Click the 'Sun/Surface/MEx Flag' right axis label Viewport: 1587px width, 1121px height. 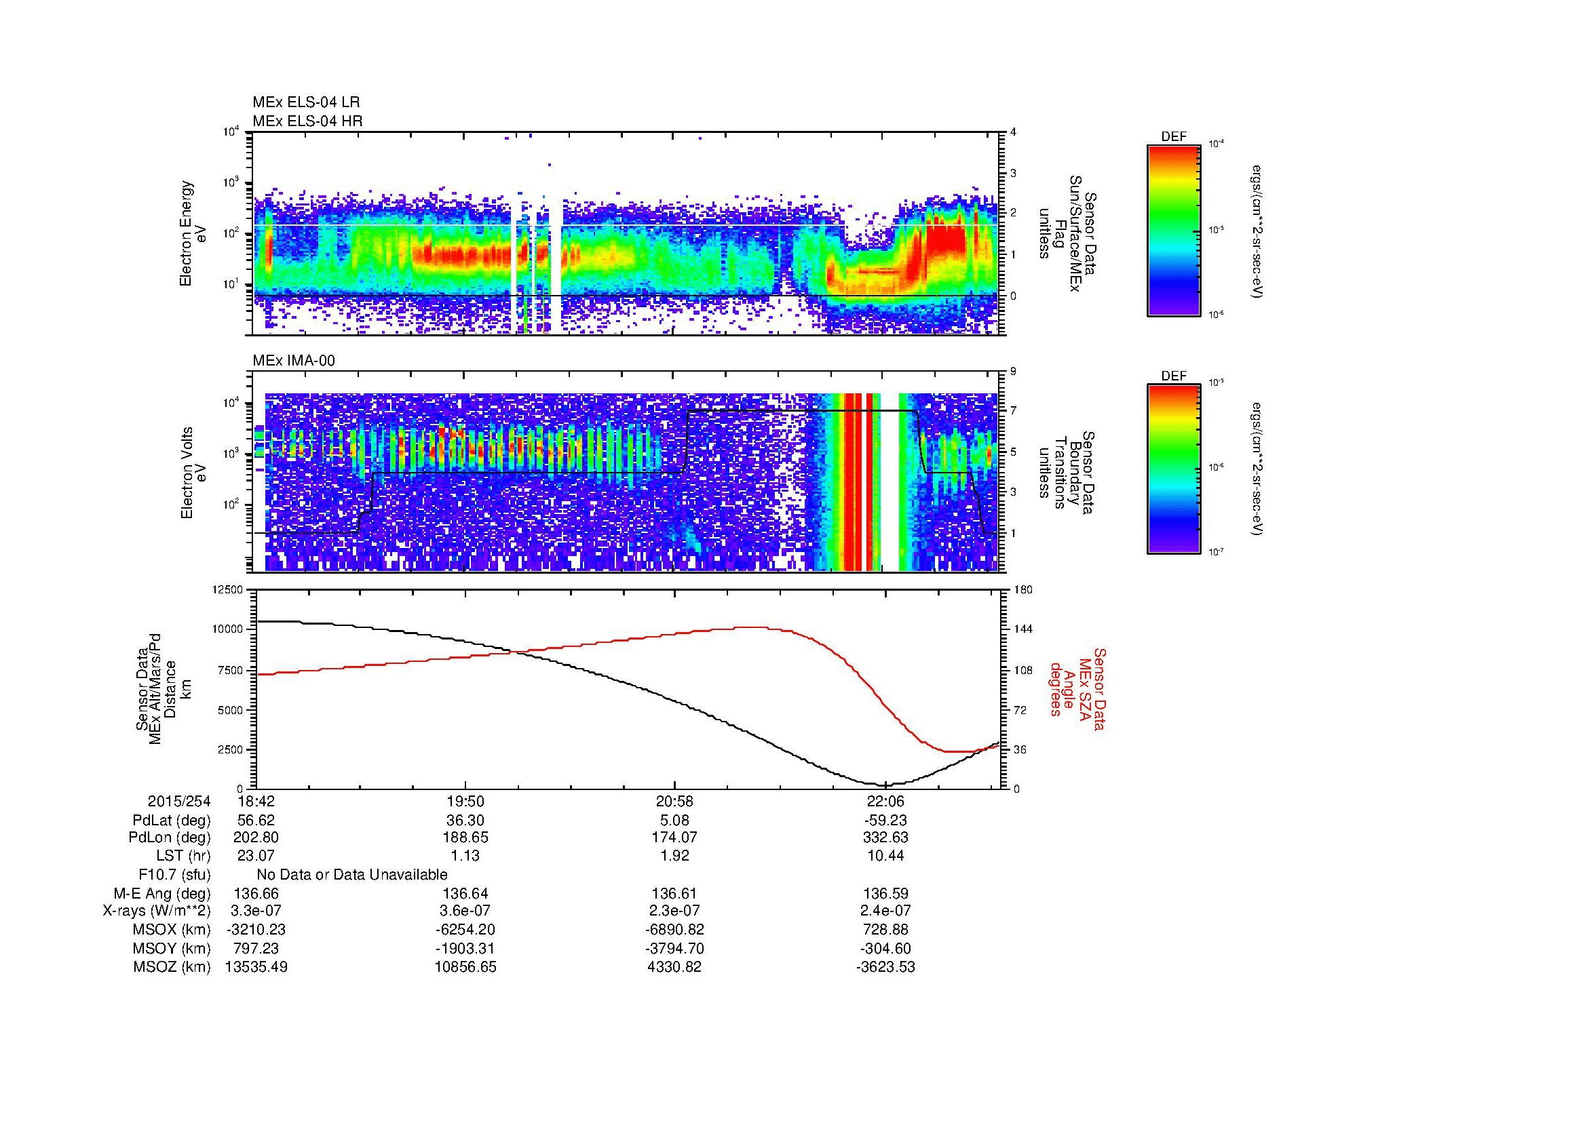pos(1068,233)
